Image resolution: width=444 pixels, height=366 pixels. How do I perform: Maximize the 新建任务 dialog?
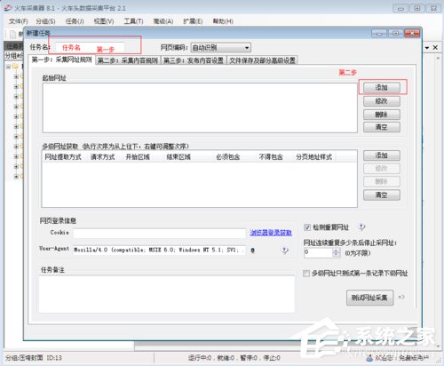[395, 33]
